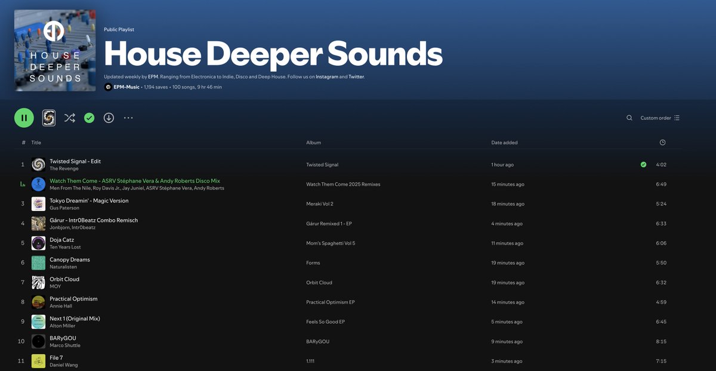Open the Gárur Remixed 1 - EP album

pyautogui.click(x=330, y=224)
